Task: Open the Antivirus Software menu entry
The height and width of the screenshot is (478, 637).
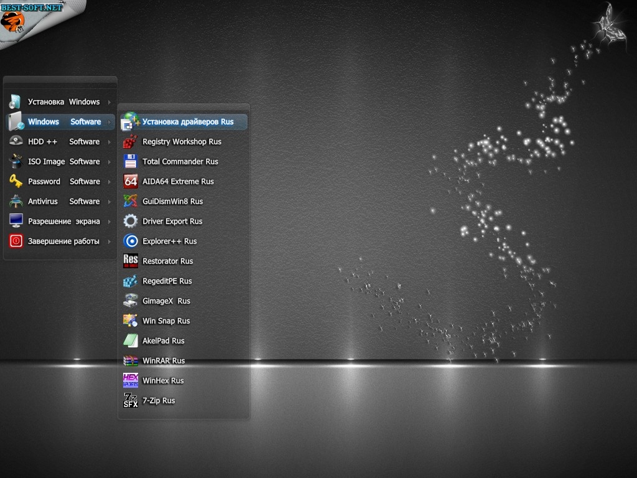Action: (60, 201)
